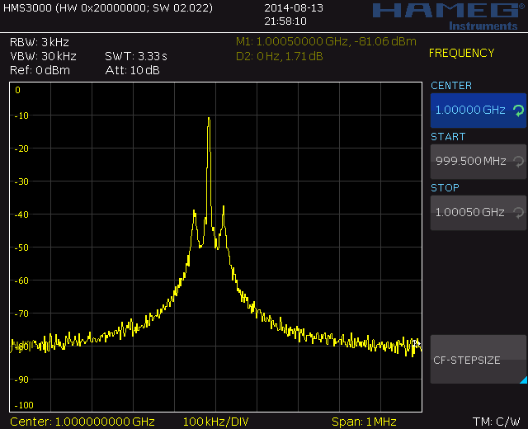
Task: Click the -100 dBm axis label
Action: 24,405
